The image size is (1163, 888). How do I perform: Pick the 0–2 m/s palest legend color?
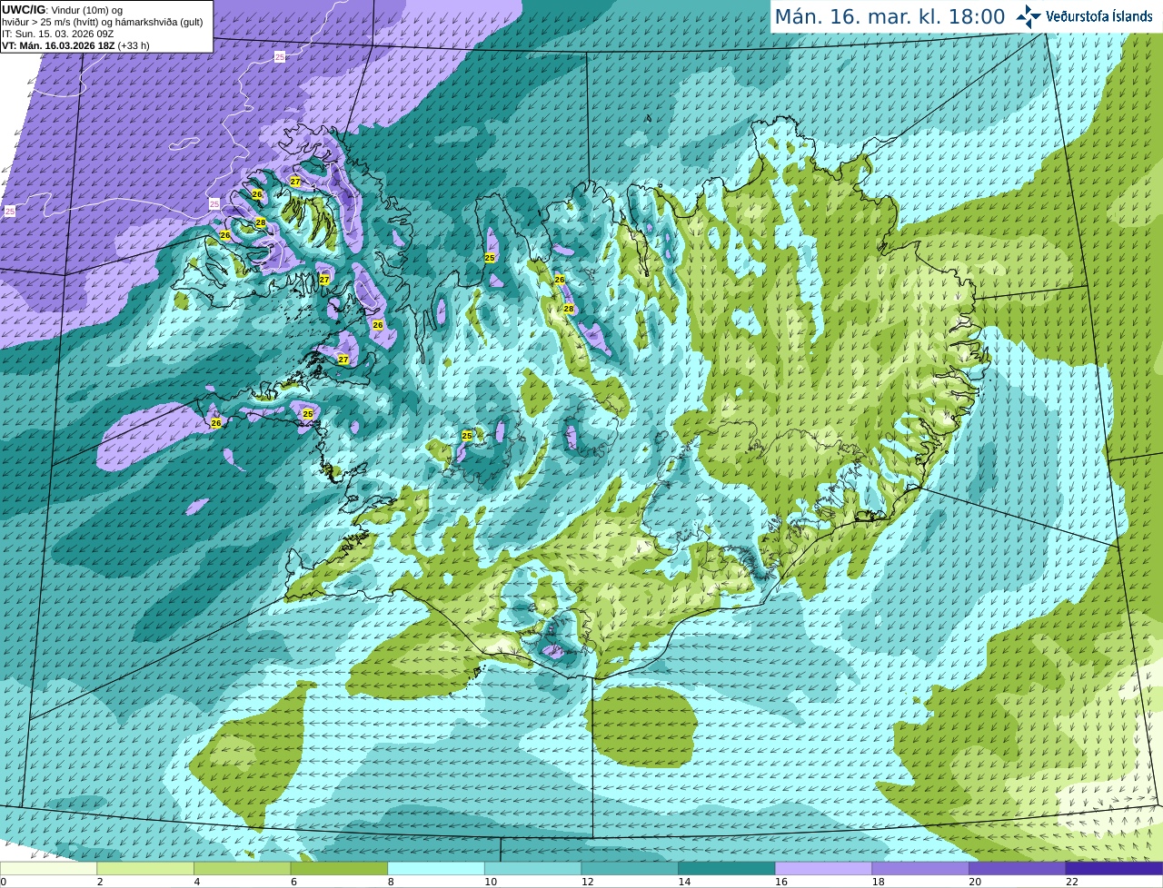coord(48,868)
